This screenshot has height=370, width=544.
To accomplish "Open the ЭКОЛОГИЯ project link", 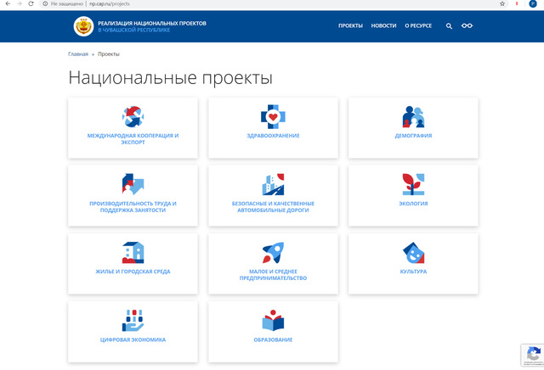I will tap(413, 204).
